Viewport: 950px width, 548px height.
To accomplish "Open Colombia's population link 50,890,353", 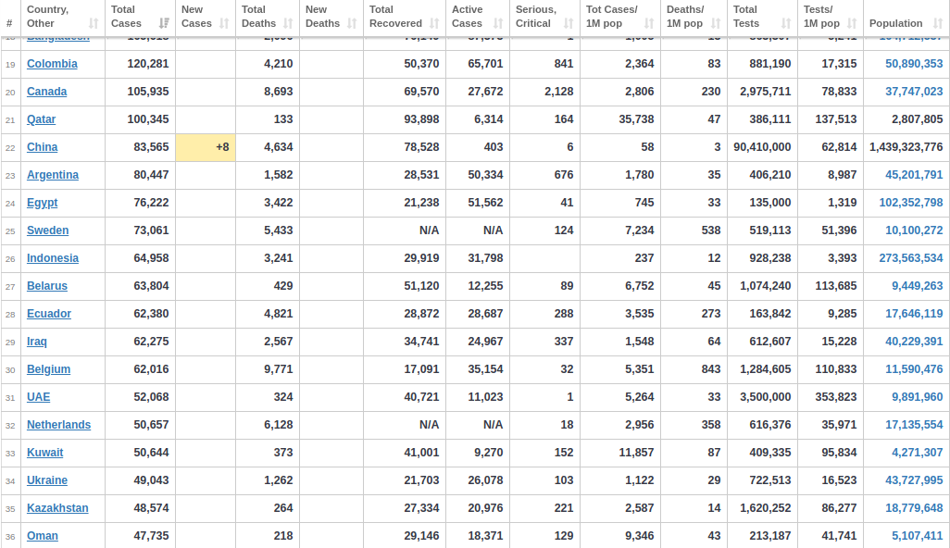I will click(914, 64).
